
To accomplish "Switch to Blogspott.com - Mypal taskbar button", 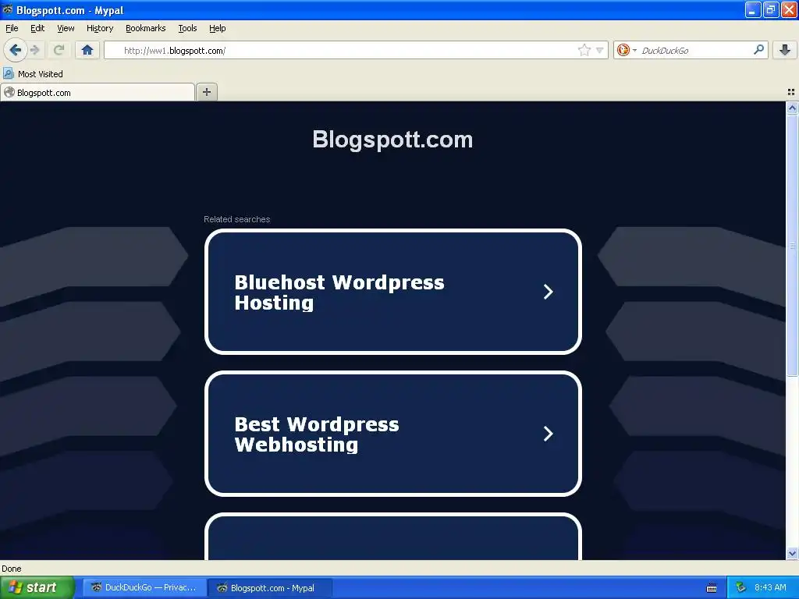I will [271, 588].
